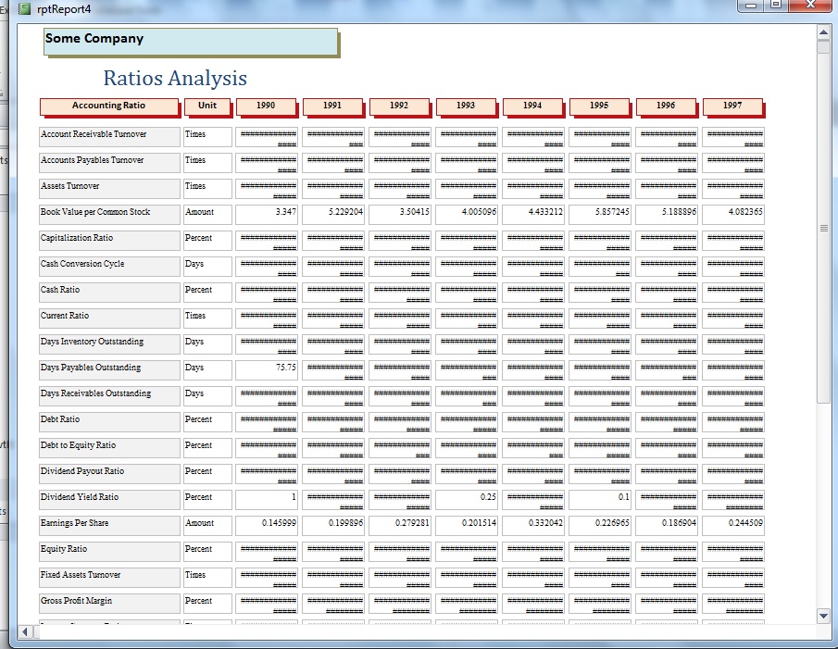Click the horizontal scrollbar left arrow
The image size is (838, 649).
[x=25, y=632]
